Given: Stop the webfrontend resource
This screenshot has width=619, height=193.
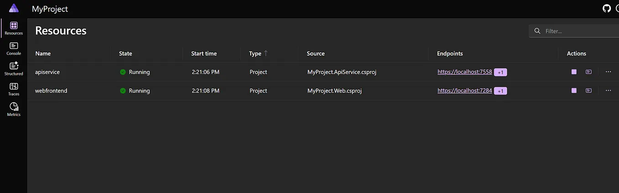Looking at the screenshot, I should pos(574,91).
